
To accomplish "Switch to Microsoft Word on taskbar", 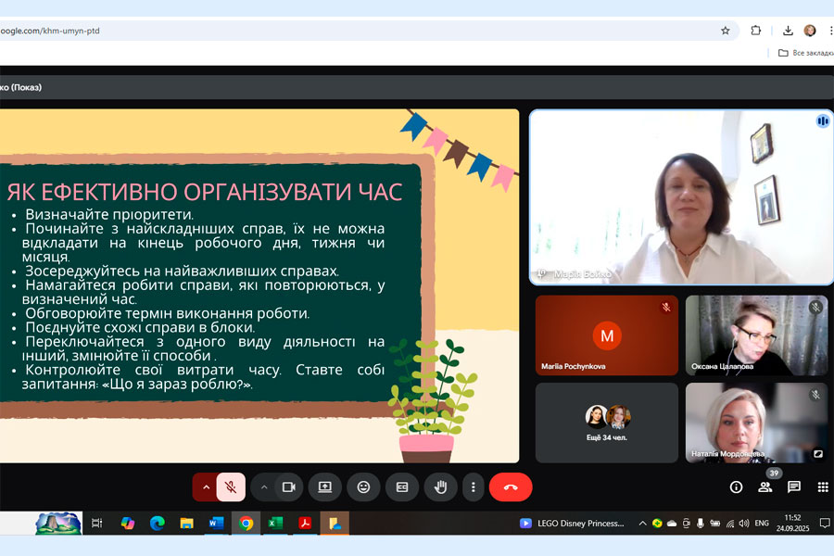I will (x=216, y=523).
